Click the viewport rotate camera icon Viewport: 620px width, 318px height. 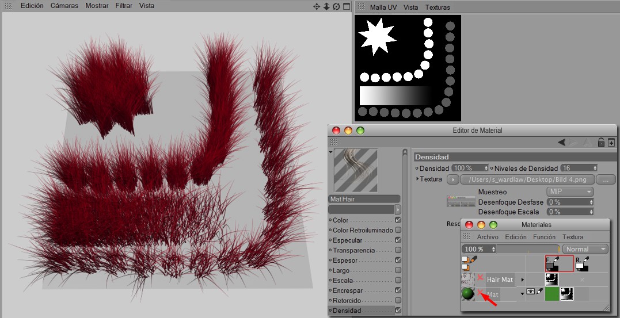point(336,6)
